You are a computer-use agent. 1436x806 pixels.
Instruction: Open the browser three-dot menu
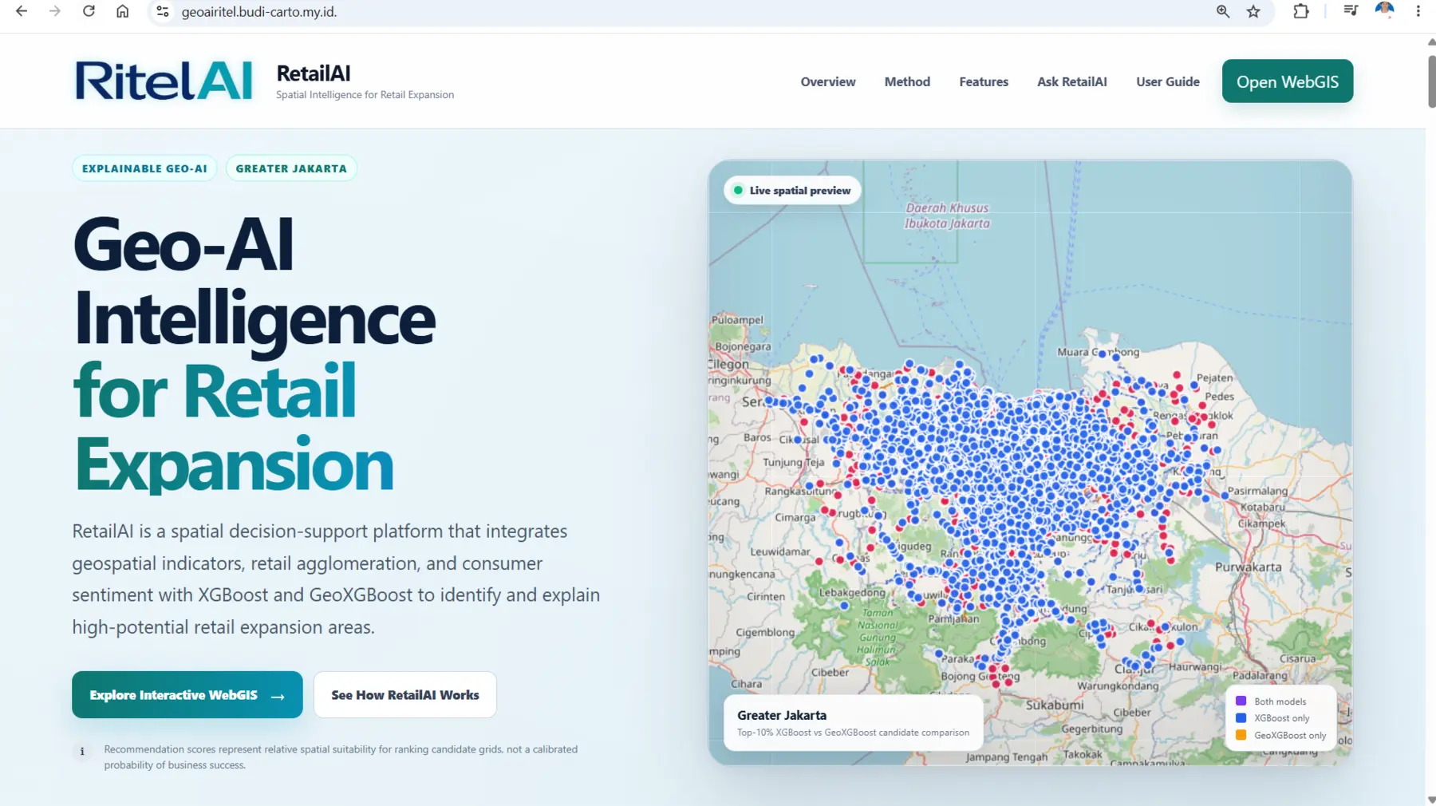(x=1418, y=11)
